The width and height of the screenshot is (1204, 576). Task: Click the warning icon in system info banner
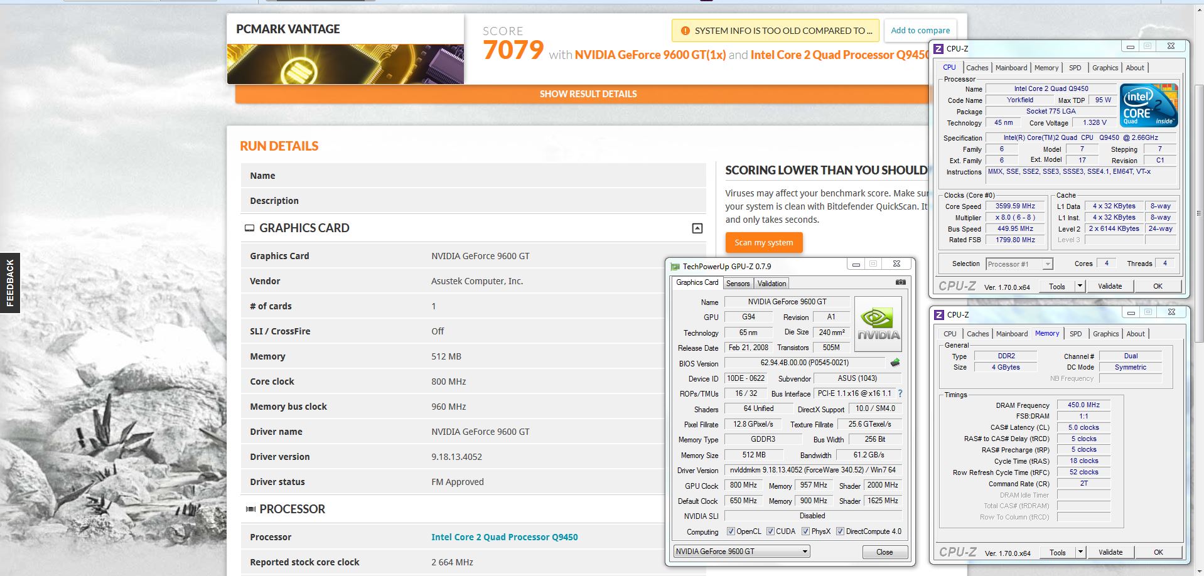685,30
